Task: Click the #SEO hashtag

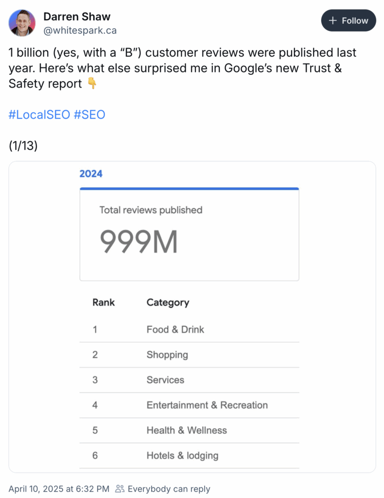Action: [x=89, y=115]
